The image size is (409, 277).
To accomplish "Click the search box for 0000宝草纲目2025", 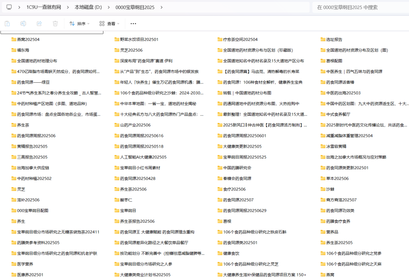I will [360, 7].
